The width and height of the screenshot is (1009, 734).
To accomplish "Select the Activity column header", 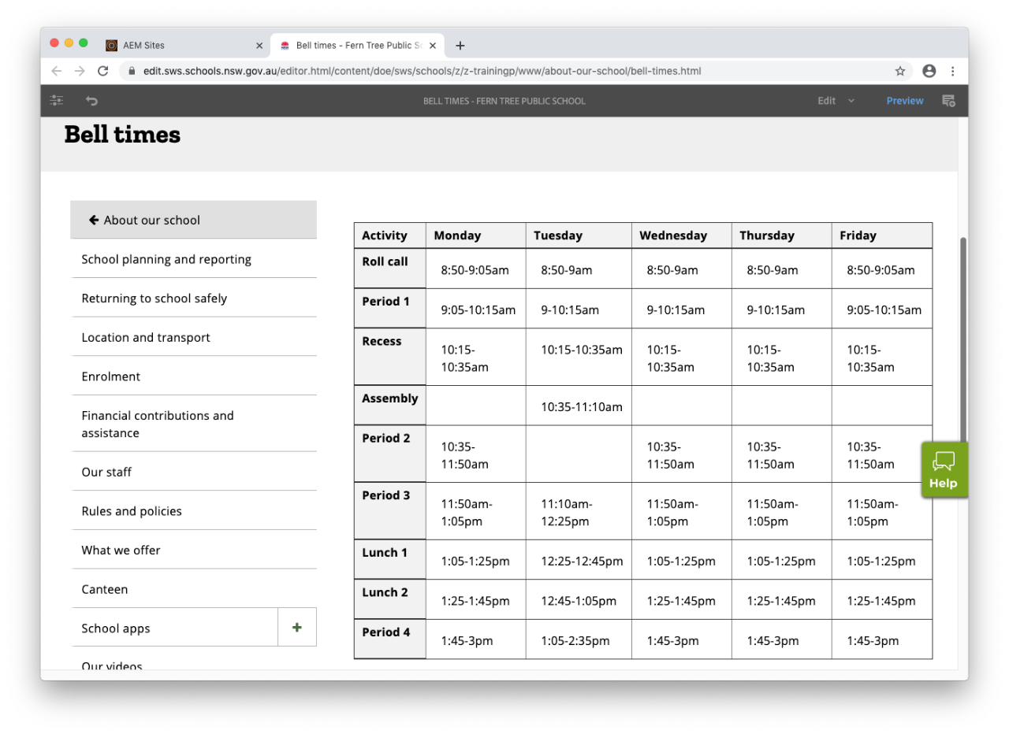I will pyautogui.click(x=389, y=235).
